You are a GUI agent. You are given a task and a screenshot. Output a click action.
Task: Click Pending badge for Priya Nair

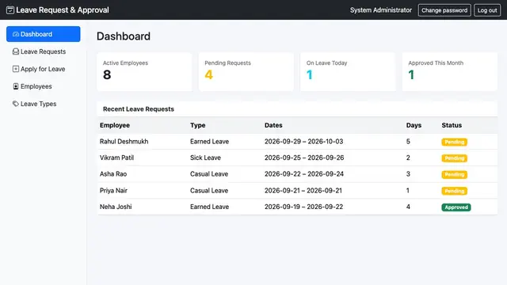point(454,191)
